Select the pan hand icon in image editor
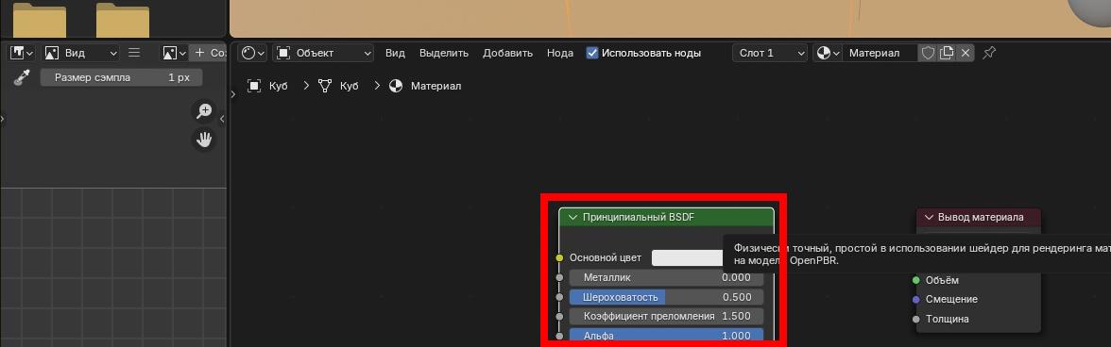This screenshot has height=347, width=1111. point(204,140)
